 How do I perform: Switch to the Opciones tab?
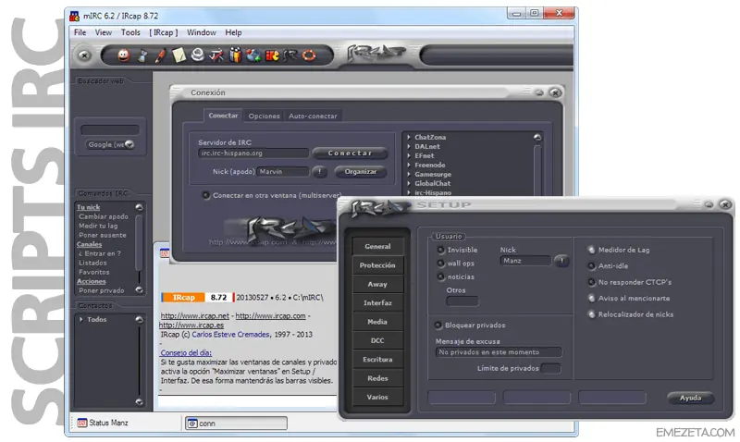click(x=264, y=116)
